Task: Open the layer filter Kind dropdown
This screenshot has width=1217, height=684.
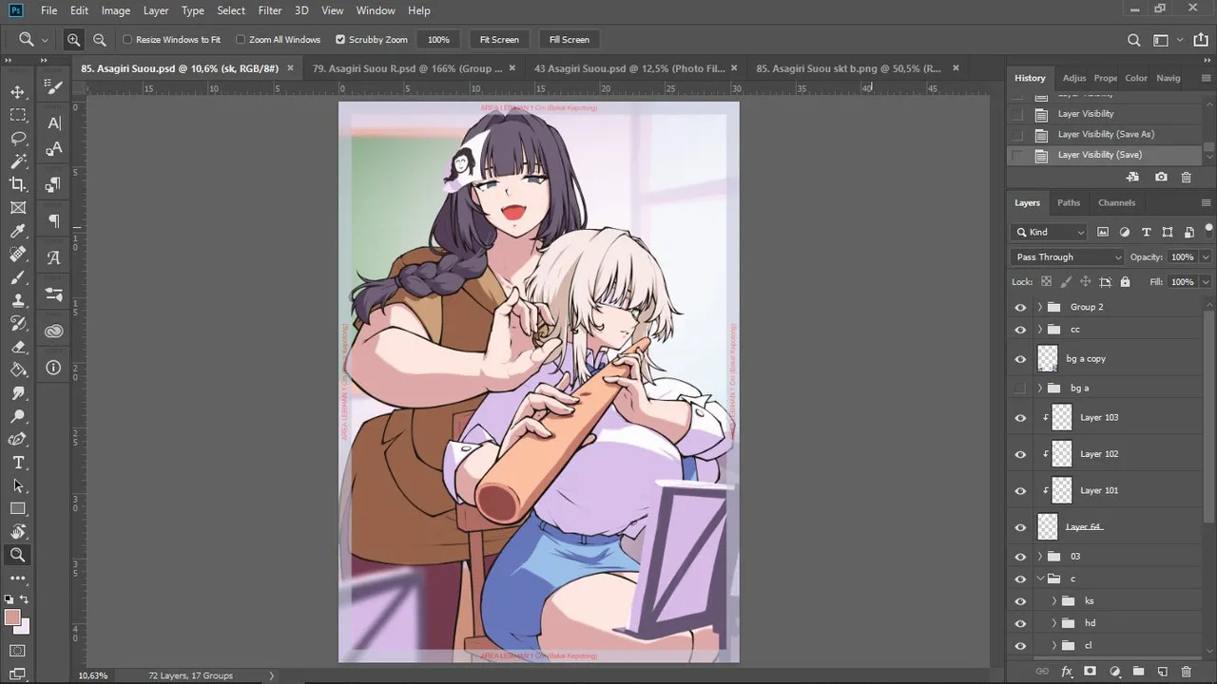Action: click(x=1050, y=232)
